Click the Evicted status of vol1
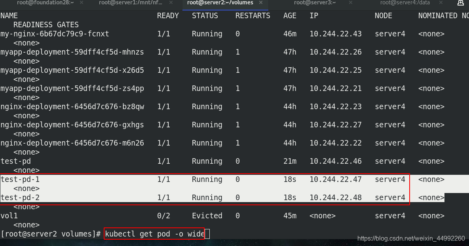This screenshot has width=469, height=246. (207, 216)
